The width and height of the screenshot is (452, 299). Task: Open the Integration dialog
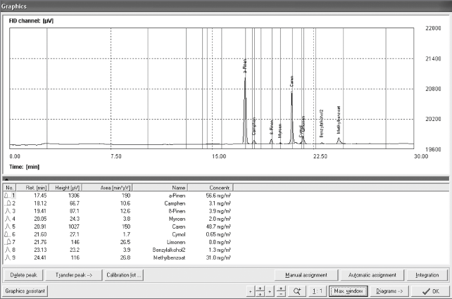pos(427,275)
